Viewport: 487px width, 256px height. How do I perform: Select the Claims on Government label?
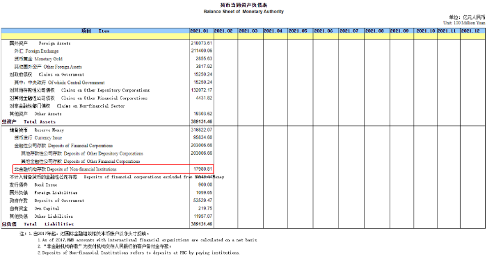[47, 75]
